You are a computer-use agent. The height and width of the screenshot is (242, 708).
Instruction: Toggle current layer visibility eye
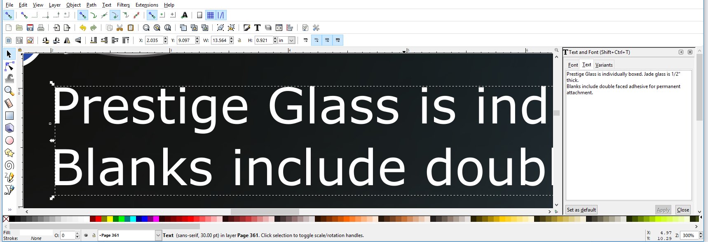pos(86,235)
